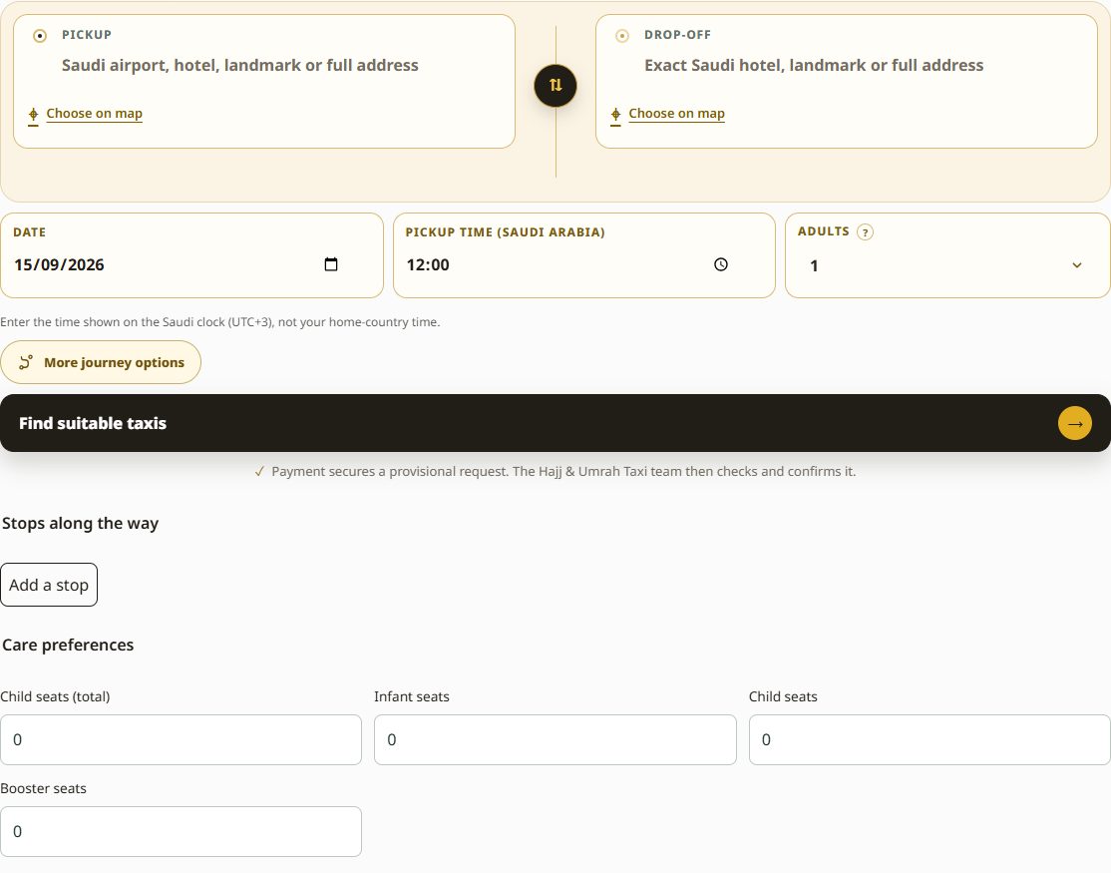Click the 'DATE' label

click(x=30, y=232)
